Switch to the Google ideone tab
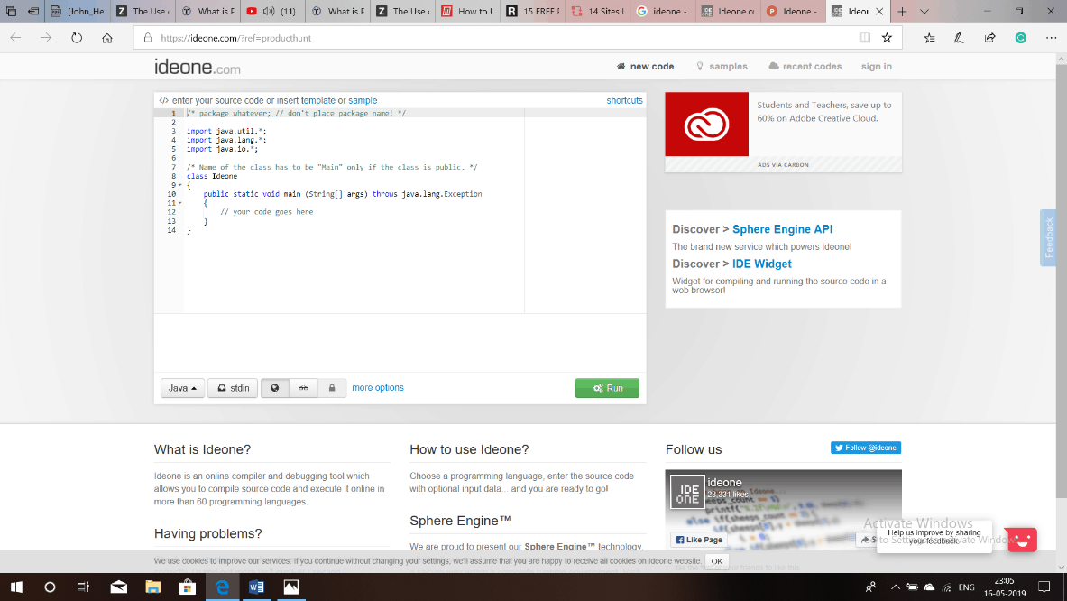 point(663,12)
